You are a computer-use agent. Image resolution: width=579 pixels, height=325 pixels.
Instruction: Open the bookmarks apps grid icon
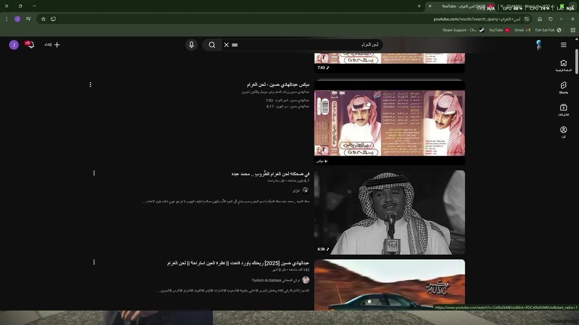[x=572, y=30]
